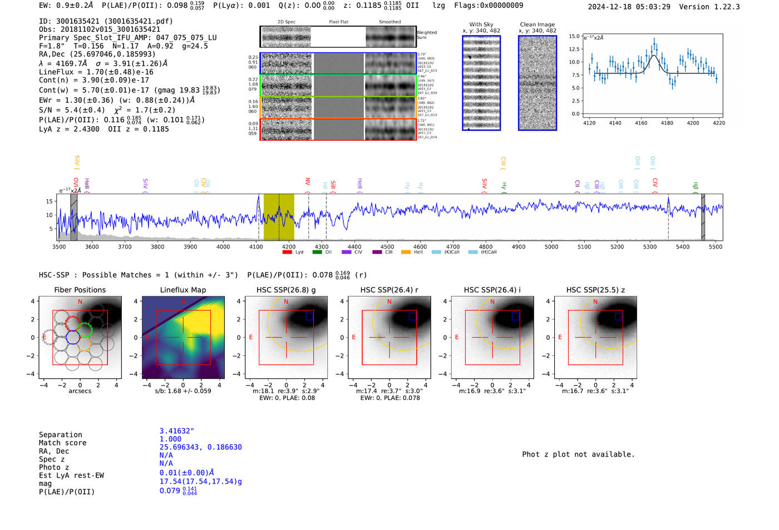Viewport: 779px width, 530px height.
Task: Click the Phot z plot not available message
Action: coord(578,454)
